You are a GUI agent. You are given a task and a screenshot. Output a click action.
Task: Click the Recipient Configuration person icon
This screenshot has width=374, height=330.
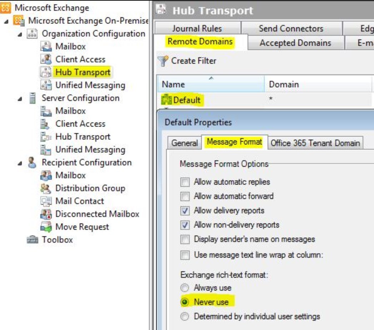[x=32, y=162]
